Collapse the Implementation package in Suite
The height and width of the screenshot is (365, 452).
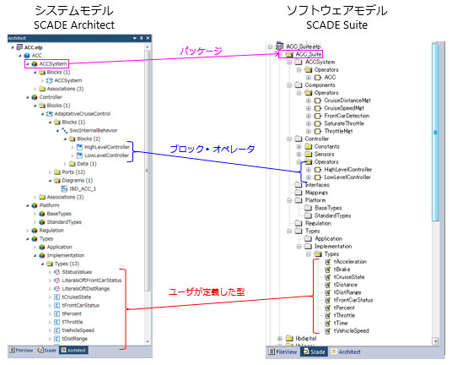point(299,247)
